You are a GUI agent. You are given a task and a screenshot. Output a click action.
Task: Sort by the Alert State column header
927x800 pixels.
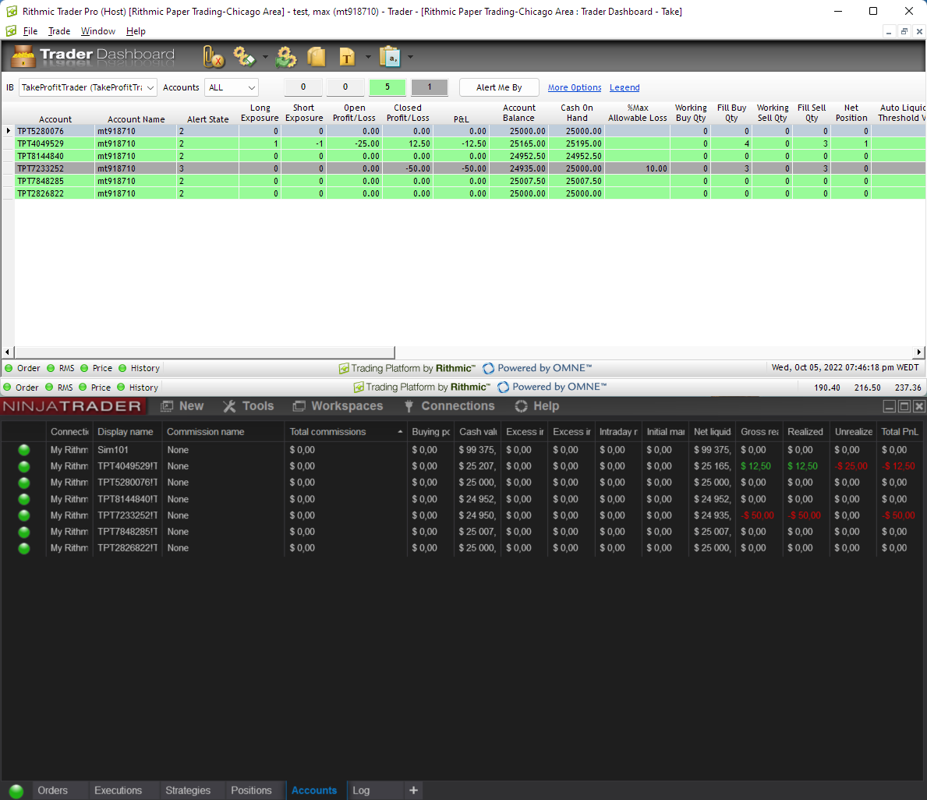tap(207, 119)
